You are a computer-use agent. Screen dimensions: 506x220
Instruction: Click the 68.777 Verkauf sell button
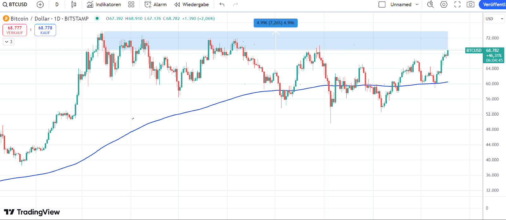15,30
